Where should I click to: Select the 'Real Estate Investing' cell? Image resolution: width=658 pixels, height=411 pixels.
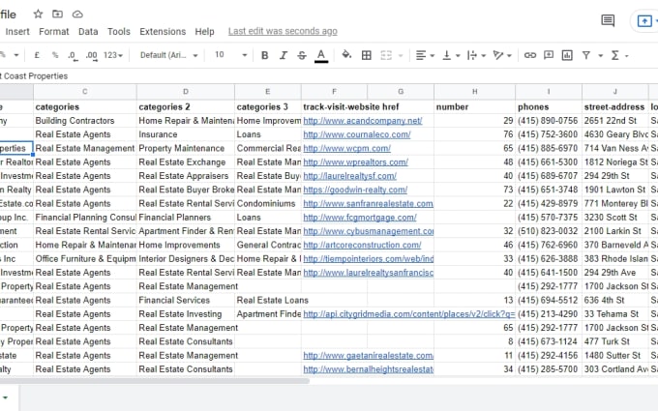coord(186,314)
